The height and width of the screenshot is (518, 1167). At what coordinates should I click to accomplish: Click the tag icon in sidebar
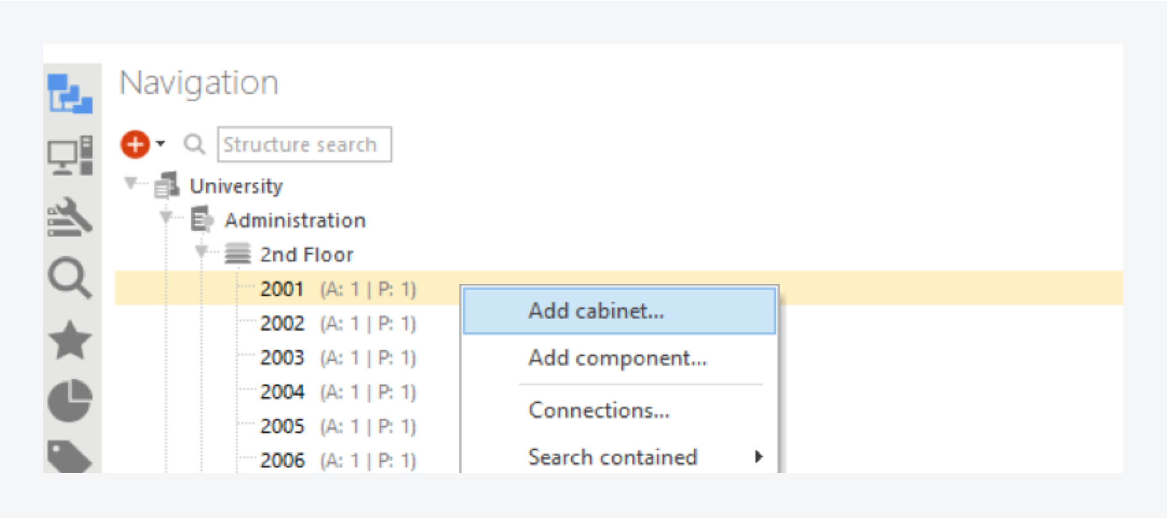[x=69, y=457]
